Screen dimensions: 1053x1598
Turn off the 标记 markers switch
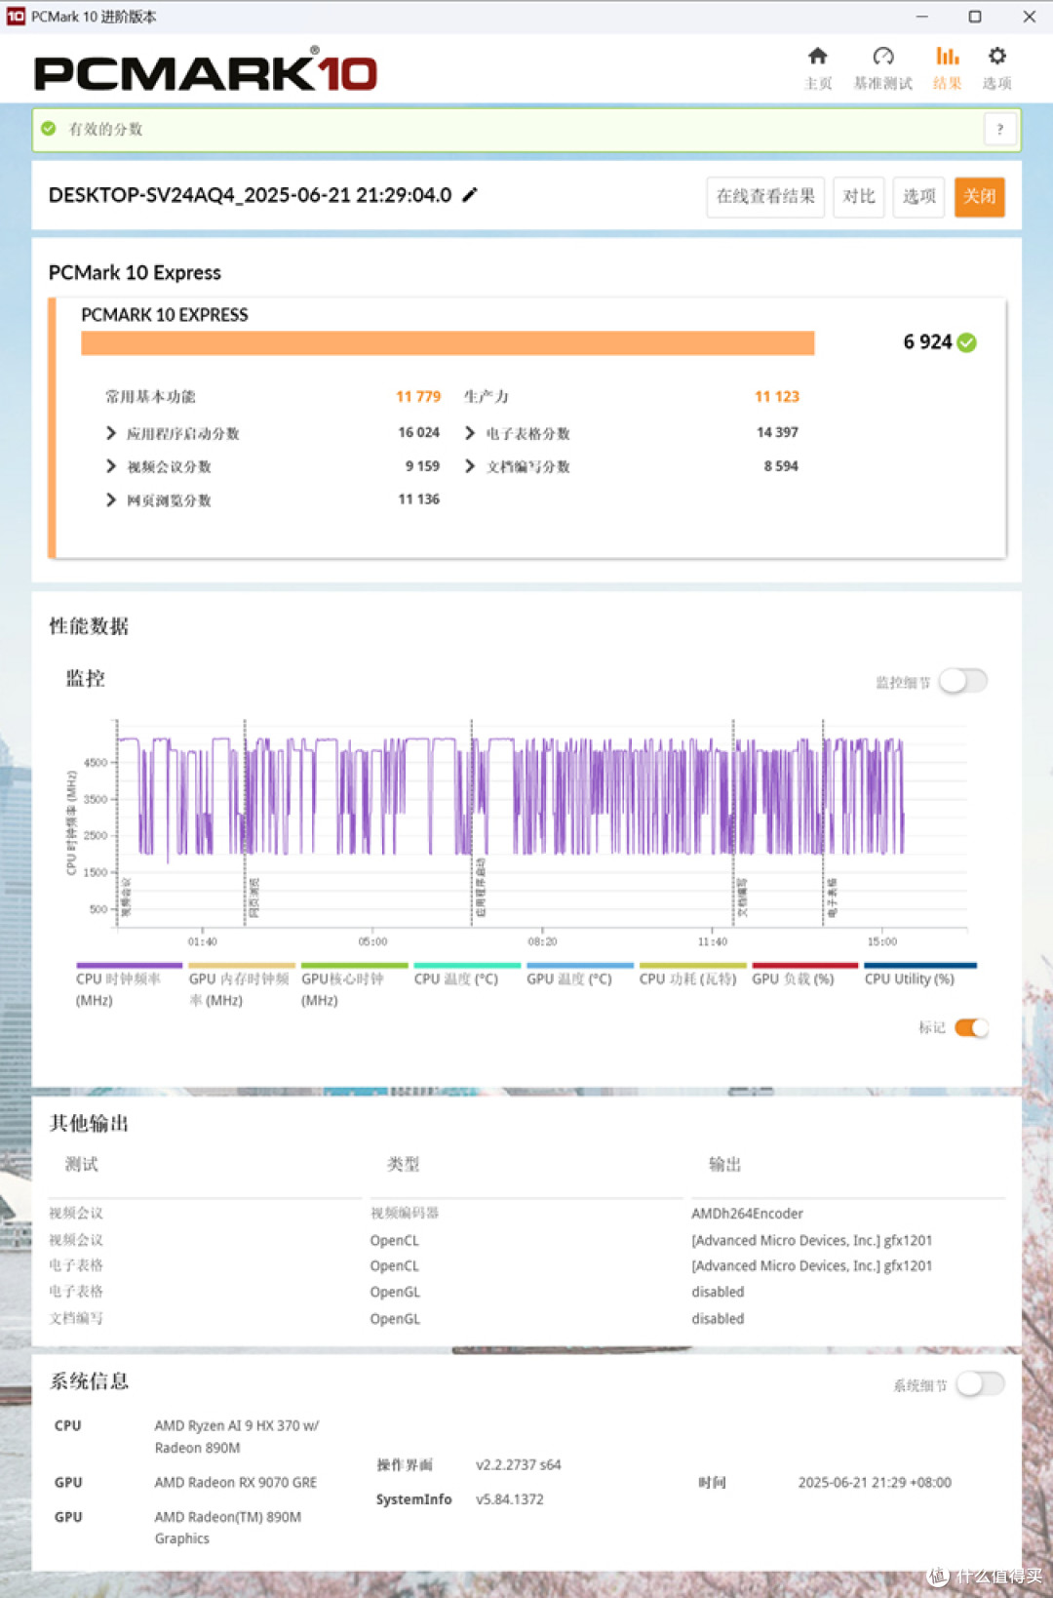[971, 1027]
